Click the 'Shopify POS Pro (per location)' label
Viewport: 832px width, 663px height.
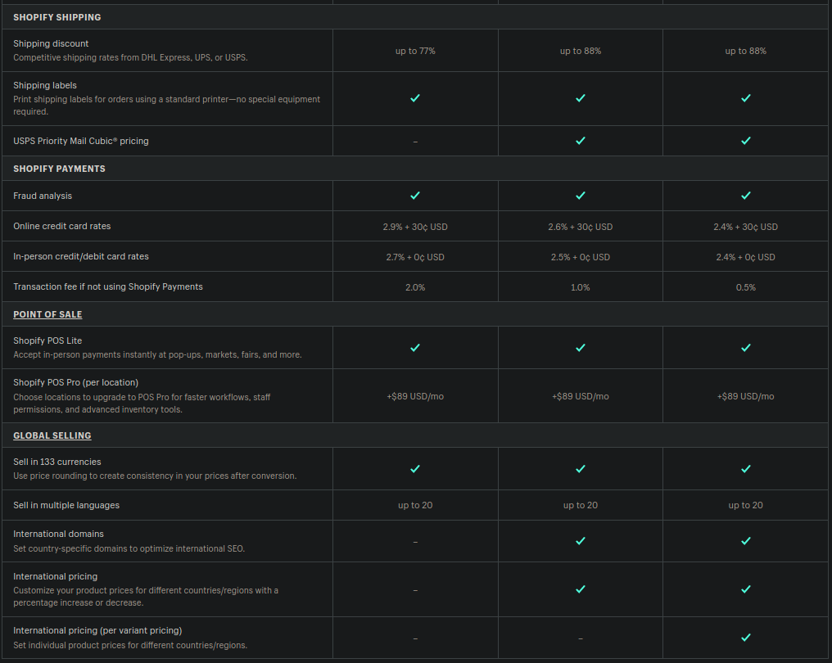click(76, 382)
